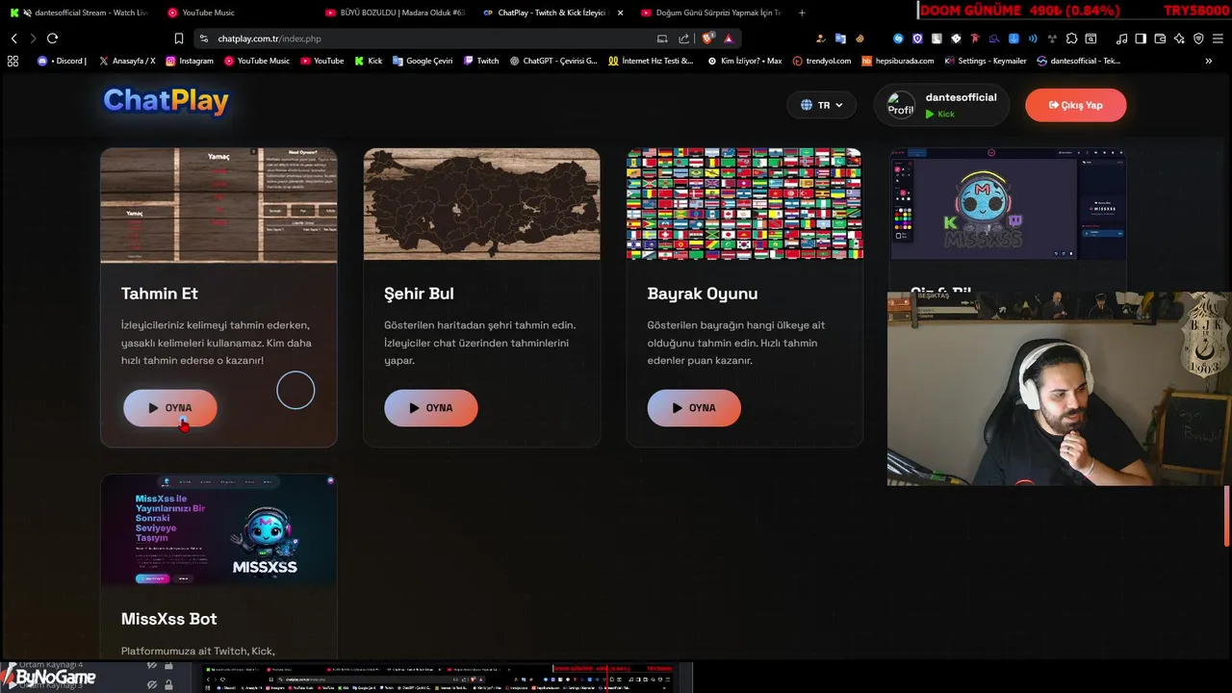This screenshot has height=693, width=1232.
Task: Bookmark this page via the bookmark icon
Action: [179, 38]
